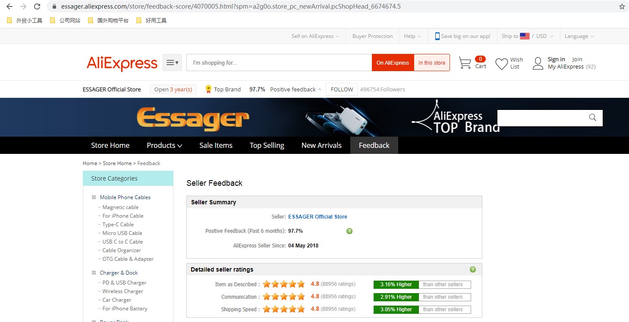Click the browser back arrow
This screenshot has width=629, height=322.
point(9,6)
